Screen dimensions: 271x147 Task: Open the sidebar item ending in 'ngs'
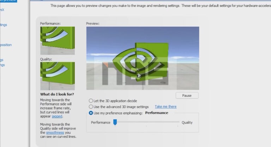[x=2, y=65]
